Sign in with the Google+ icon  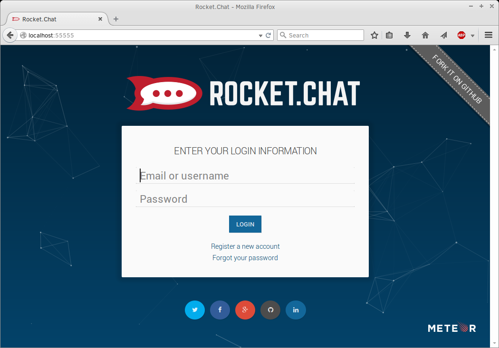coord(245,310)
